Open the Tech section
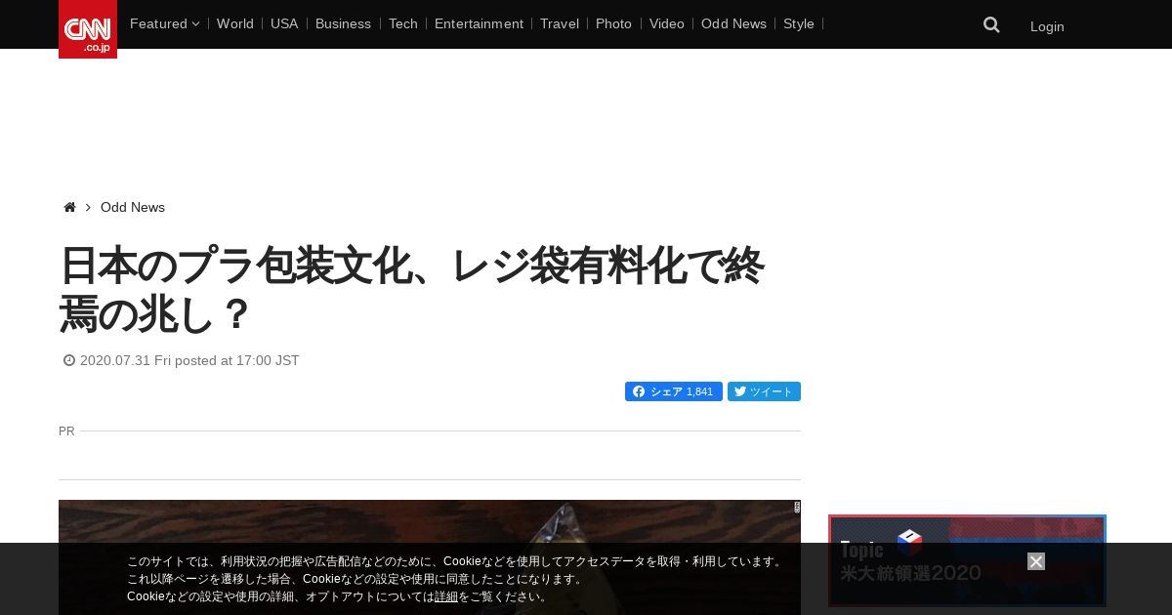Image resolution: width=1172 pixels, height=615 pixels. [x=402, y=23]
